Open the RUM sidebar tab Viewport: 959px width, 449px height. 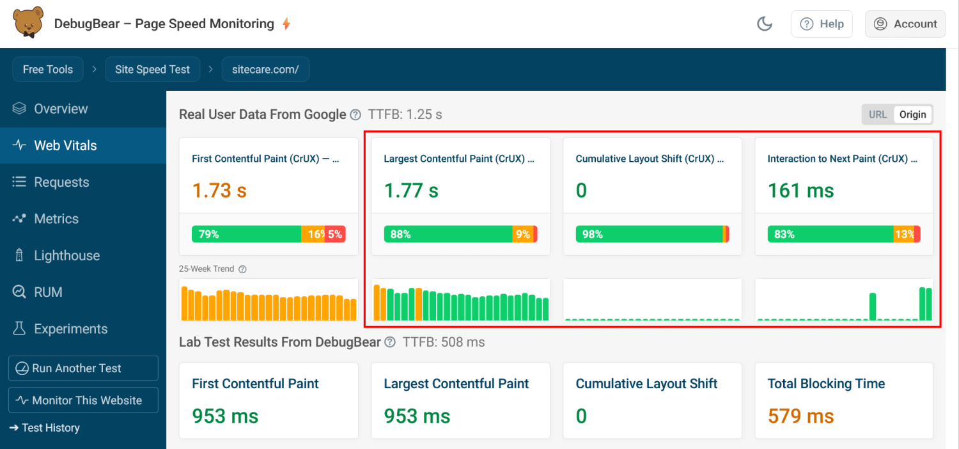[x=83, y=292]
